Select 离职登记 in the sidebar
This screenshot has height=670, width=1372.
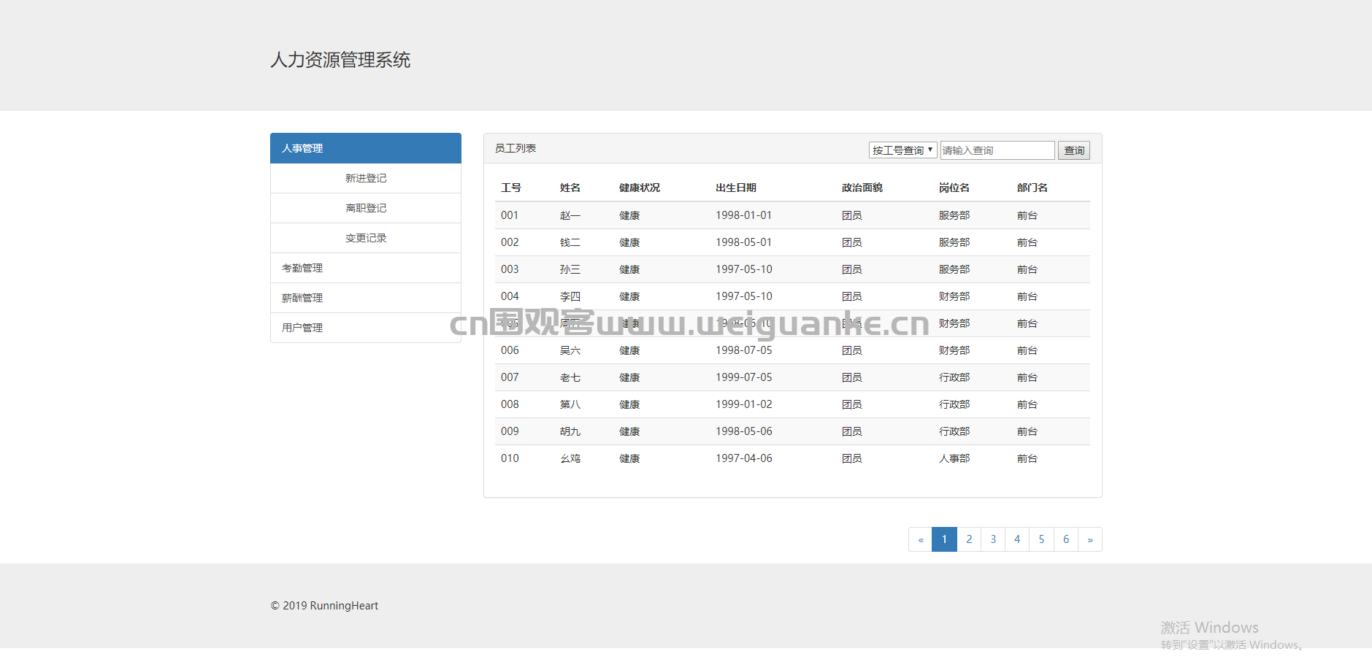pos(366,208)
